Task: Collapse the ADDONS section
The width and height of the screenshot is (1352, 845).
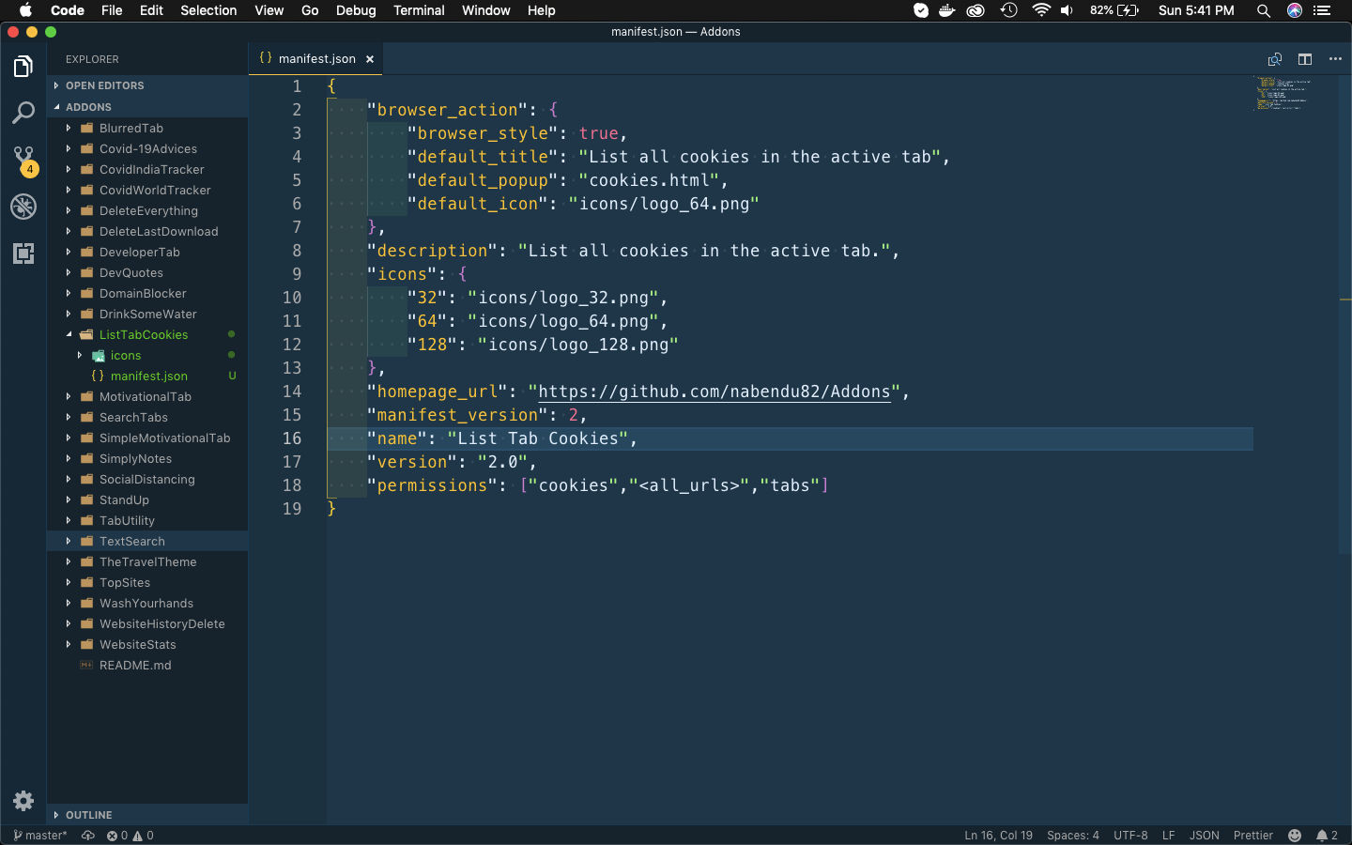Action: pyautogui.click(x=147, y=107)
